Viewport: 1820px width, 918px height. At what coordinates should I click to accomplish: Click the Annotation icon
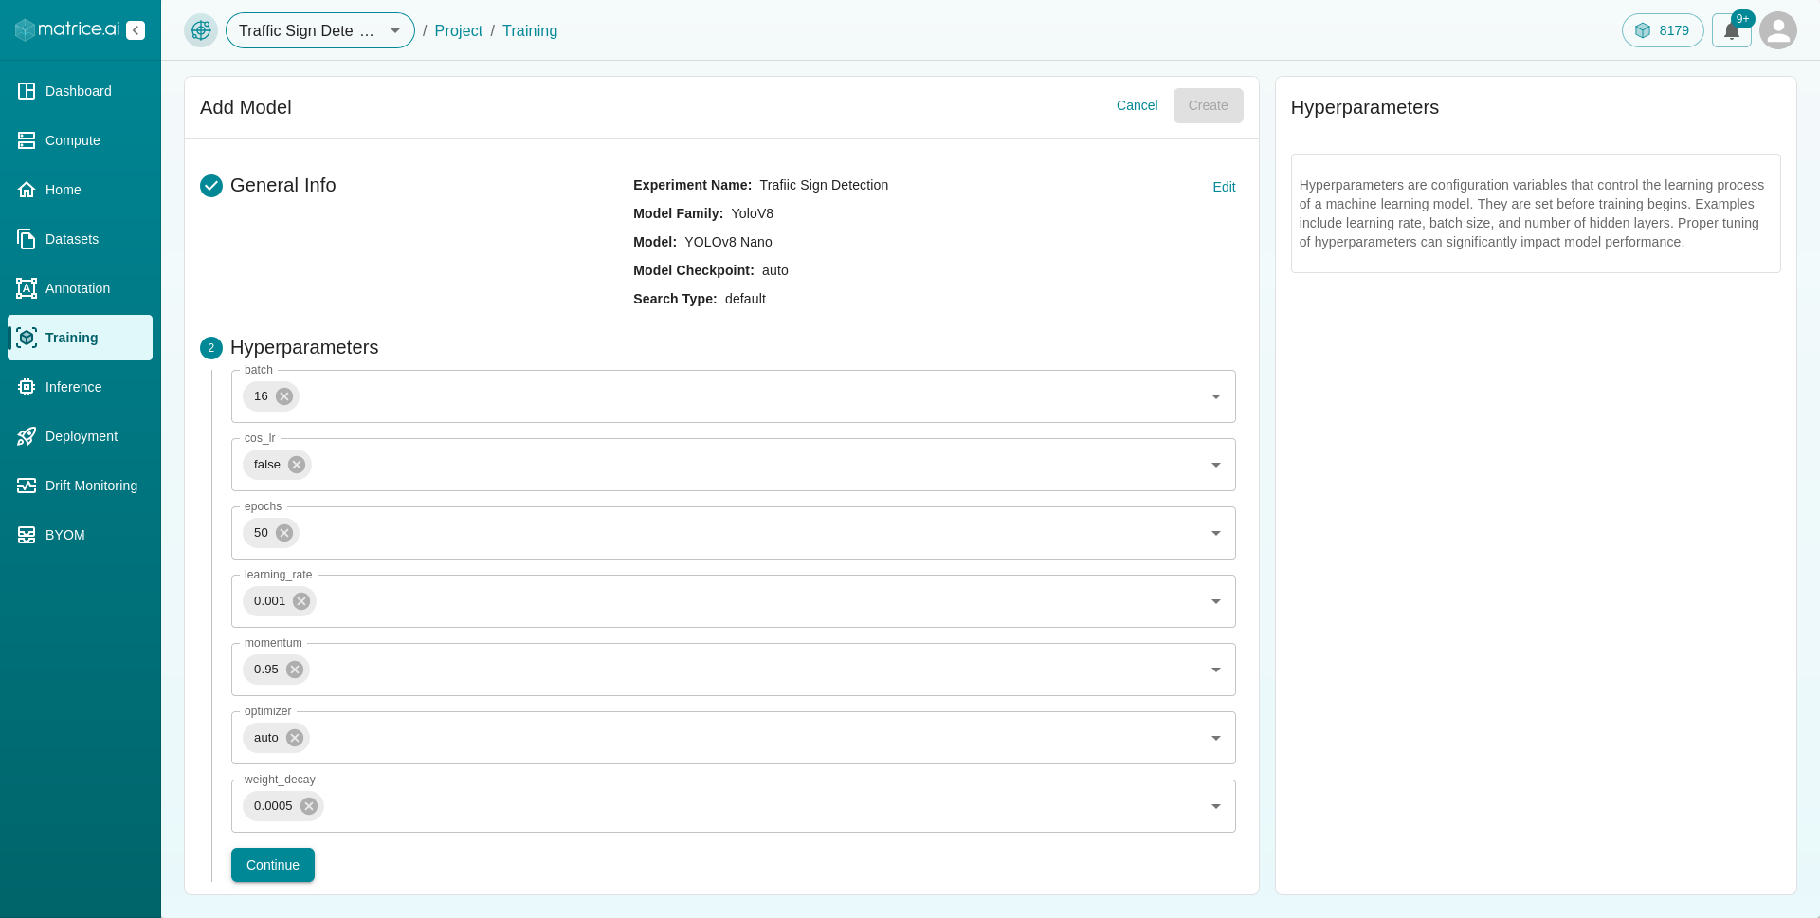[27, 288]
